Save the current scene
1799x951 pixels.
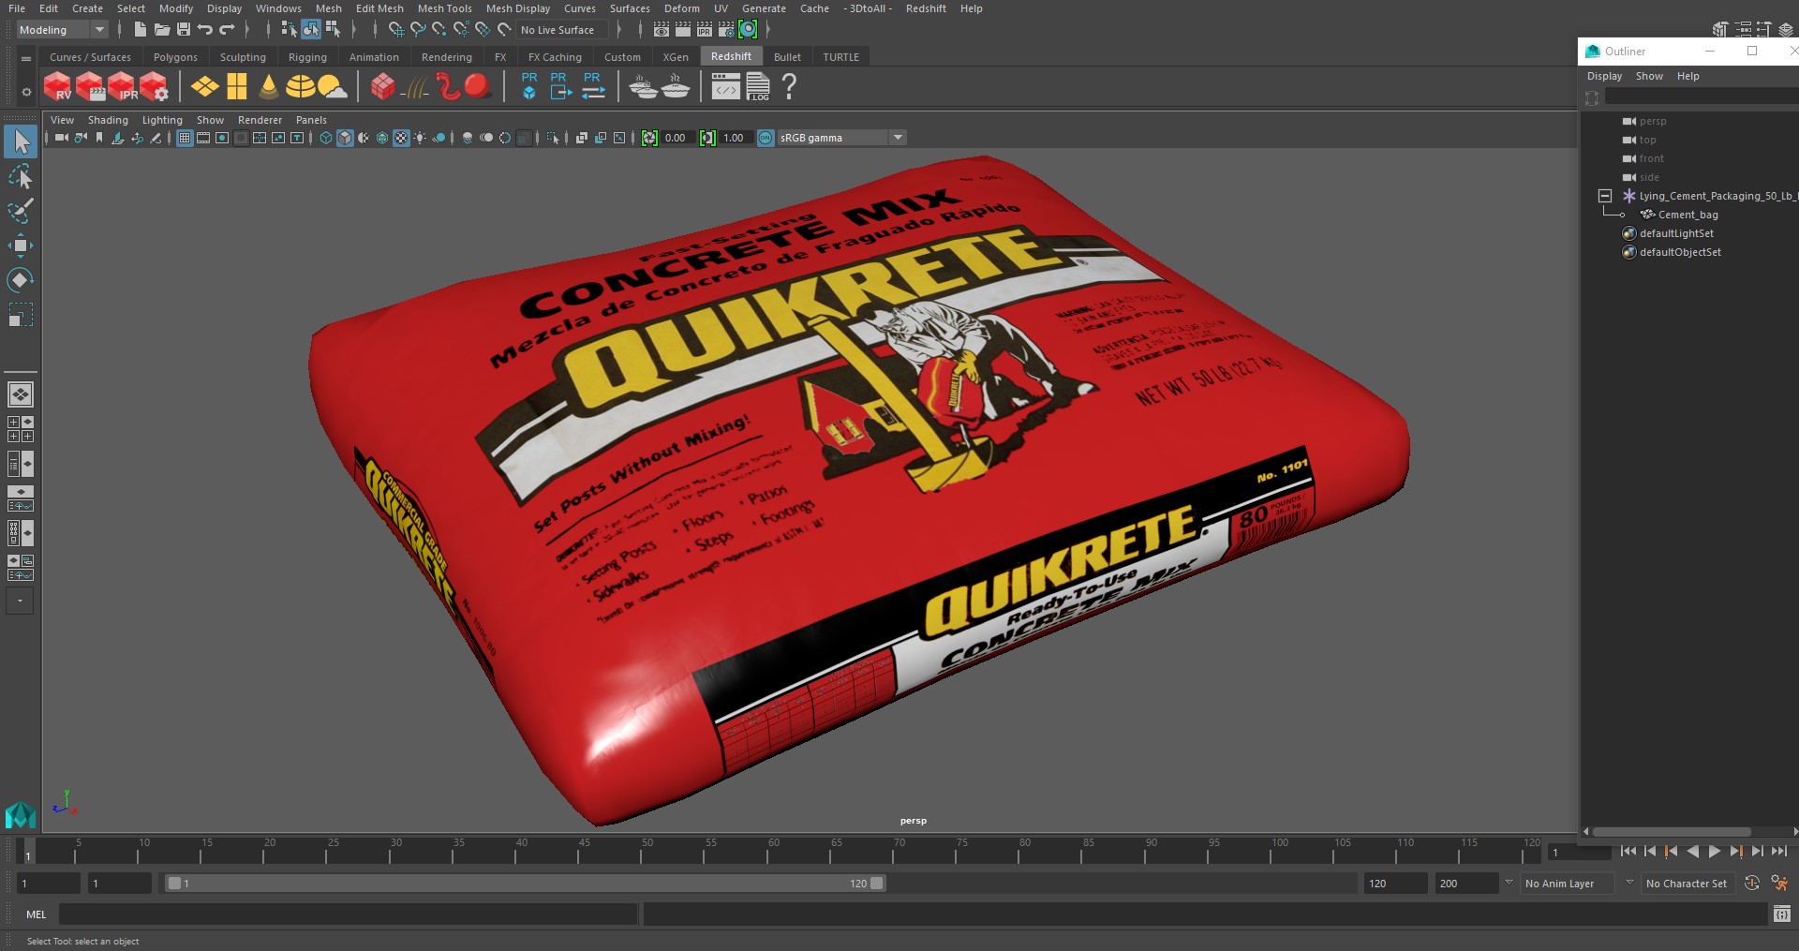184,30
